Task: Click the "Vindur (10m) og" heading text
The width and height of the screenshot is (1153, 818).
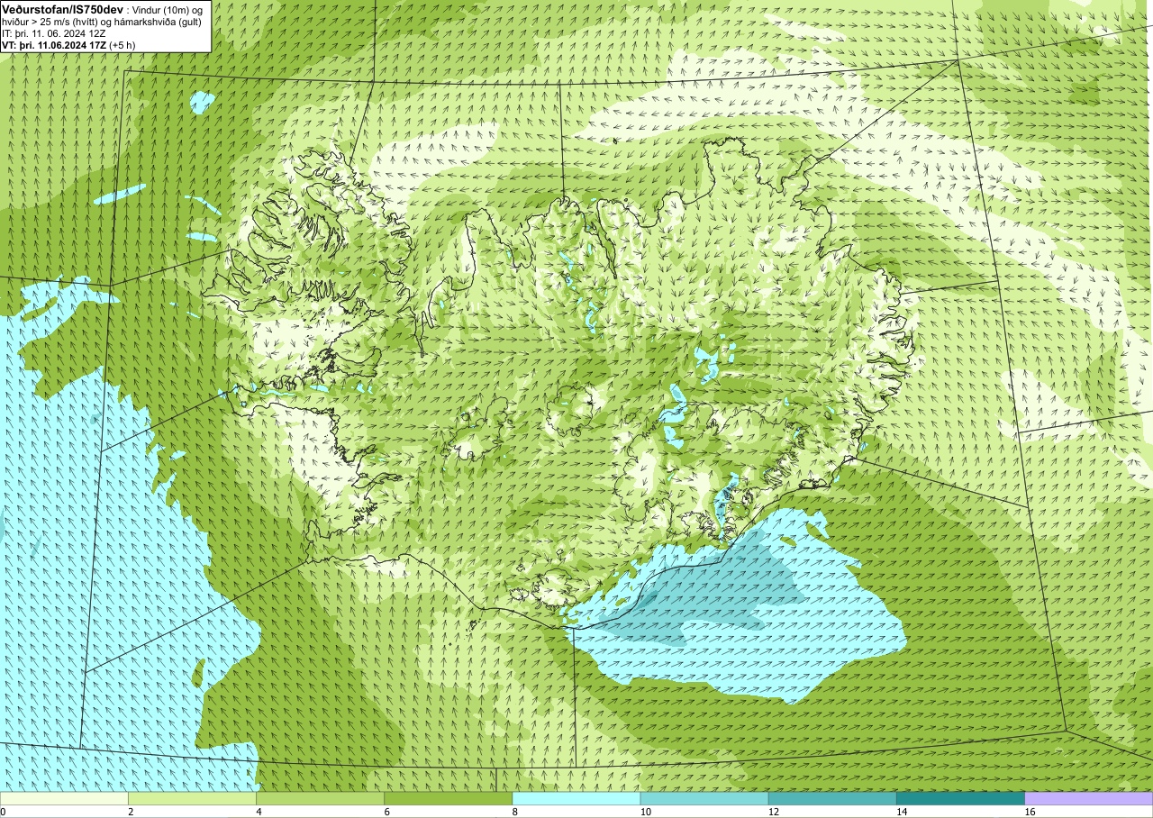Action: pos(168,11)
